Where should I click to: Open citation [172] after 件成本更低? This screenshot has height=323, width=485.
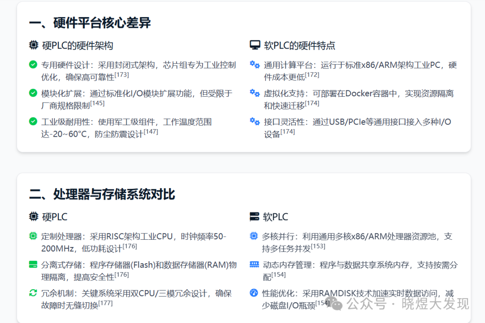tap(312, 75)
